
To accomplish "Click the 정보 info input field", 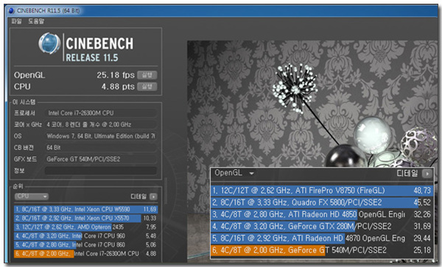I will tap(101, 171).
